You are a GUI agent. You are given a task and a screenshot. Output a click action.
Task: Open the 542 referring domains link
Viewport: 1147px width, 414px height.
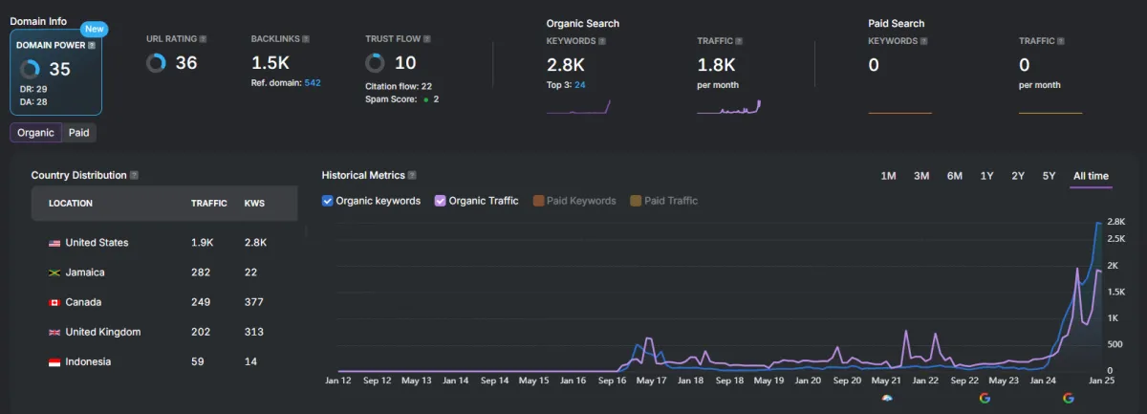pyautogui.click(x=313, y=83)
